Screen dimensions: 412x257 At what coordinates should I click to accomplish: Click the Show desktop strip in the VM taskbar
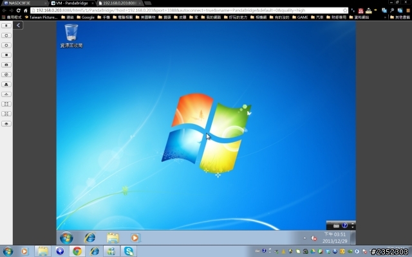(x=353, y=238)
